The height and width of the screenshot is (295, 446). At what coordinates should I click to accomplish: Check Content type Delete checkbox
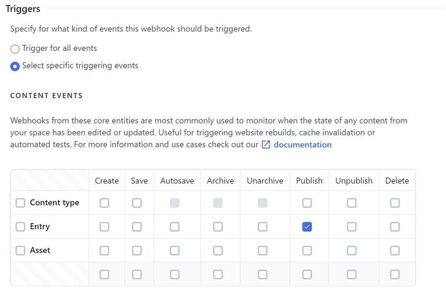(395, 203)
